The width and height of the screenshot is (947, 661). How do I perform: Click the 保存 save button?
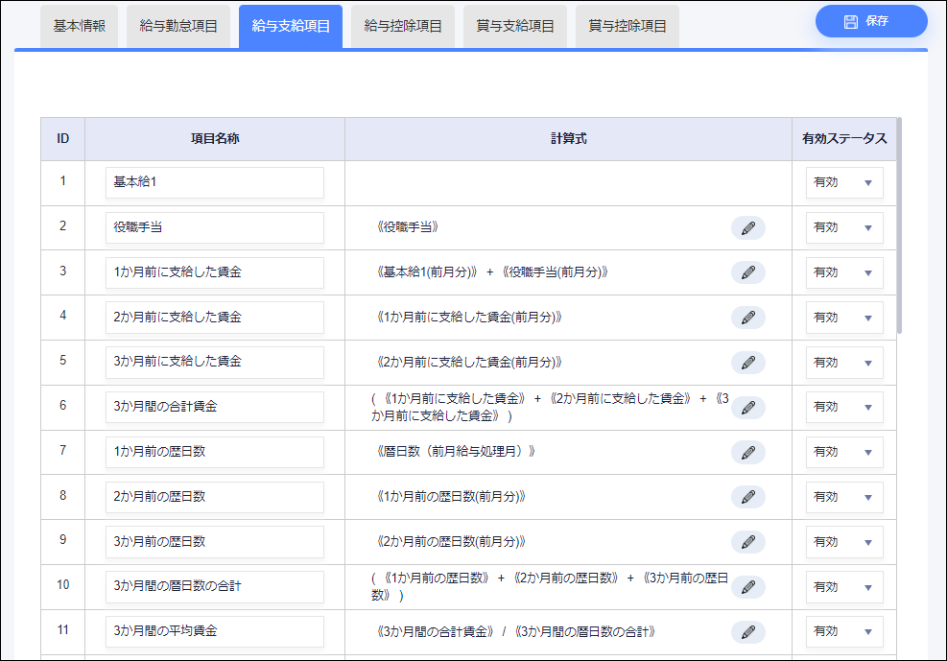pos(870,21)
